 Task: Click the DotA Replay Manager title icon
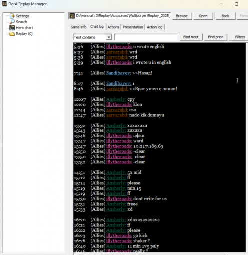[4, 4]
